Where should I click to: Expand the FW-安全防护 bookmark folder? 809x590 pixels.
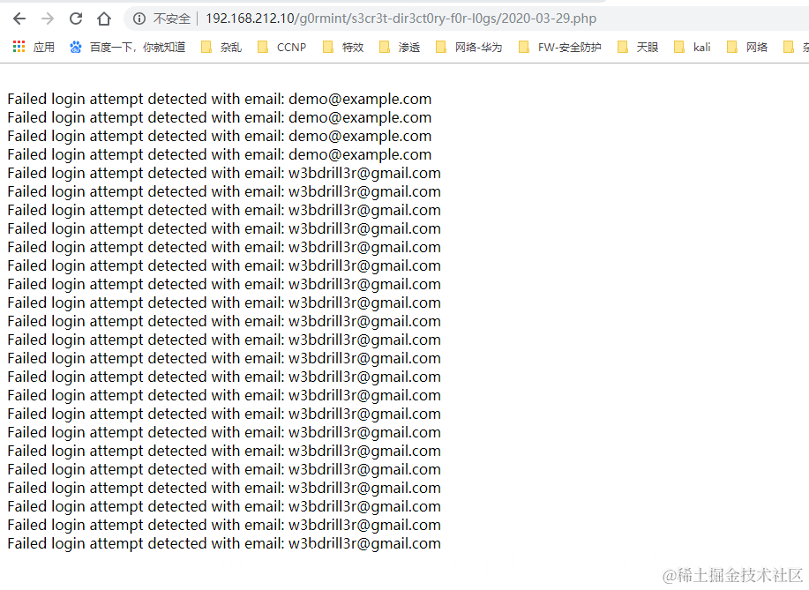coord(560,48)
